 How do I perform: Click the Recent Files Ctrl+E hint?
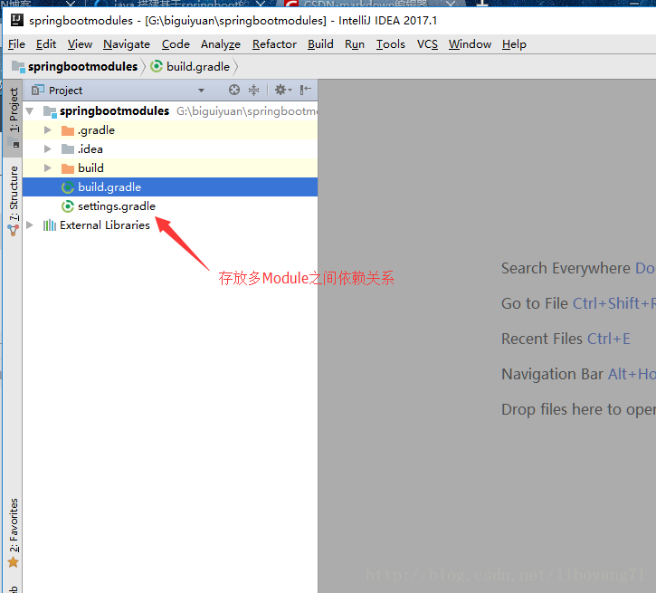pos(566,339)
